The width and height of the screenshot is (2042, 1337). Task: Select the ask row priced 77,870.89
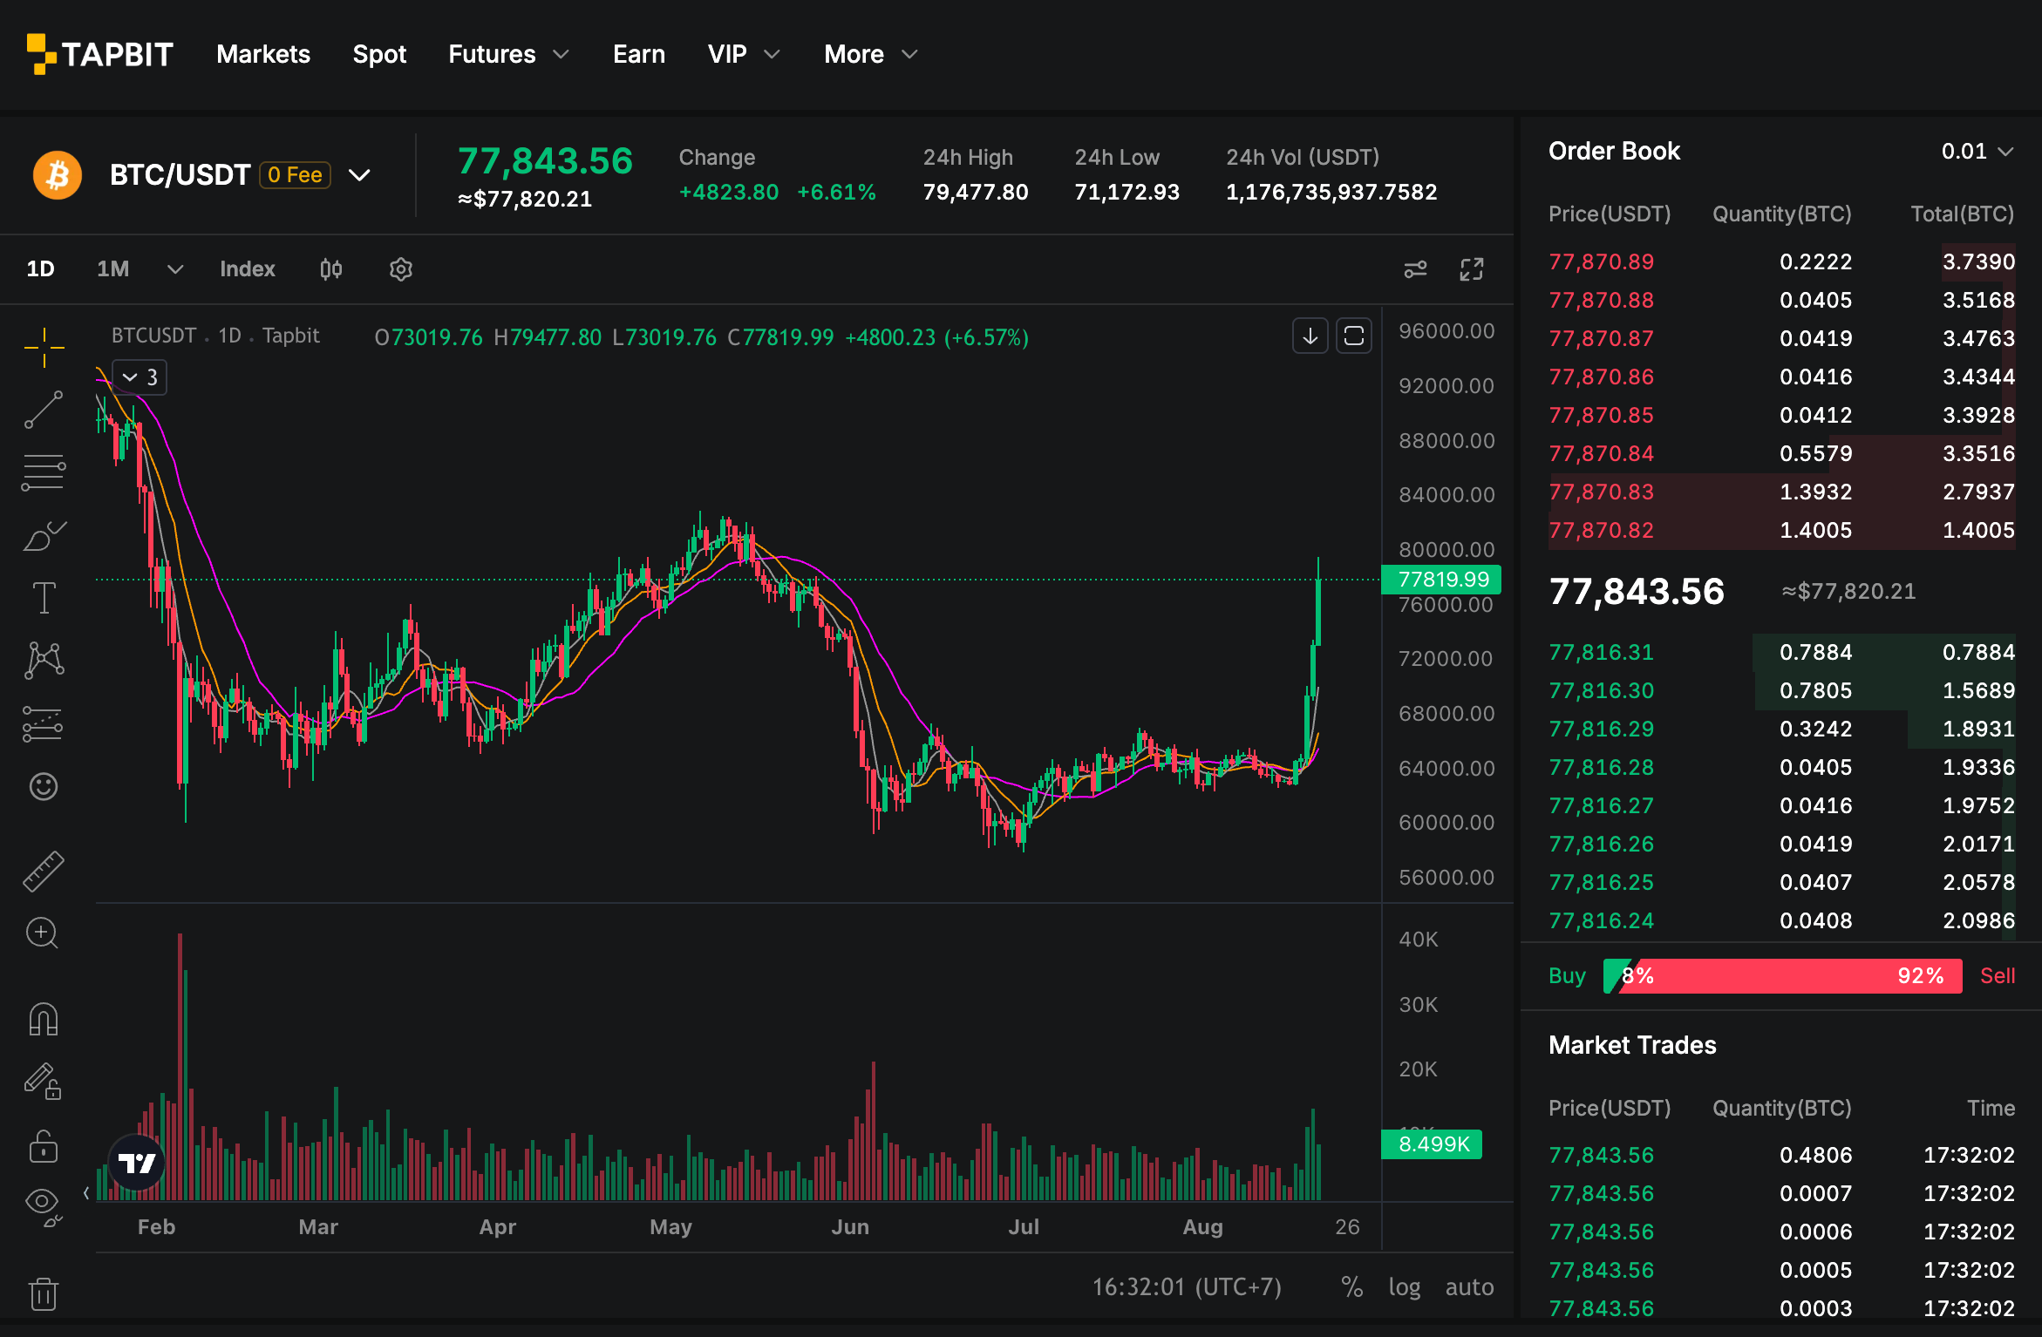click(1781, 262)
